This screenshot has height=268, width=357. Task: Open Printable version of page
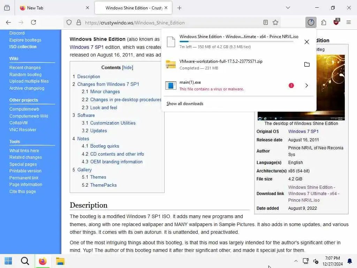25,171
